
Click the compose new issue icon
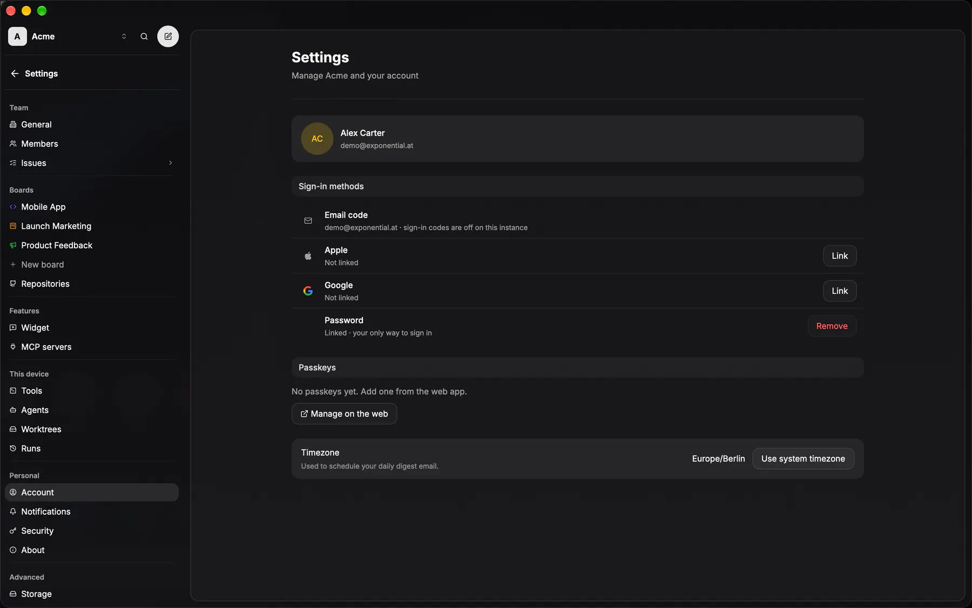[168, 37]
